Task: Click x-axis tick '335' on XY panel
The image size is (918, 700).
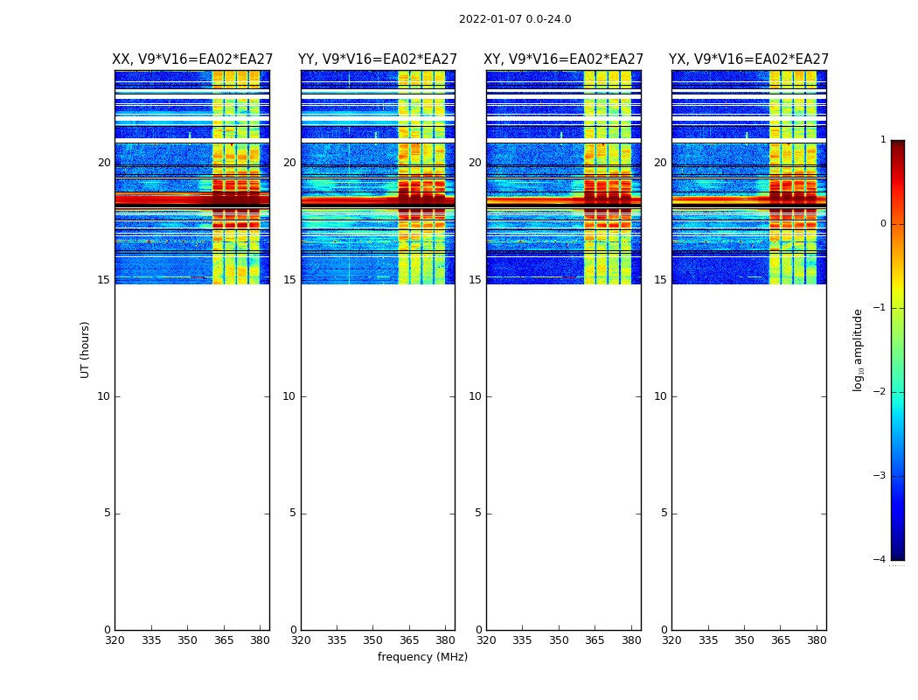Action: (522, 640)
